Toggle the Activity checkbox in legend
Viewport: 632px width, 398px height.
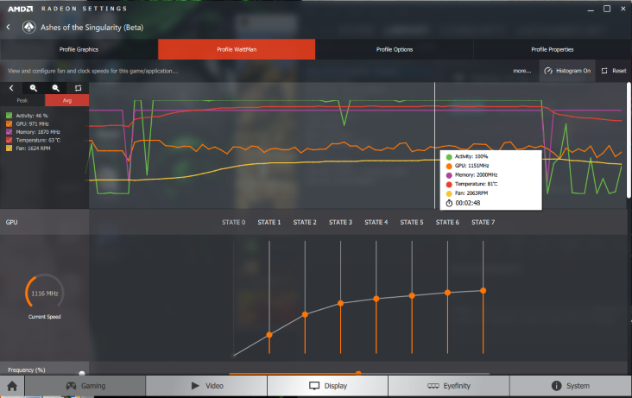point(9,115)
